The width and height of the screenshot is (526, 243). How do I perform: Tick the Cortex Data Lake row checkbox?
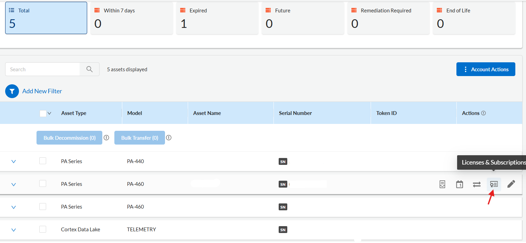click(x=43, y=229)
